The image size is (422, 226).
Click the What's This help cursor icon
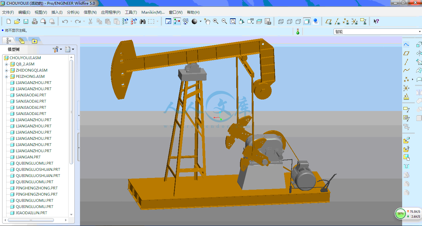click(376, 21)
